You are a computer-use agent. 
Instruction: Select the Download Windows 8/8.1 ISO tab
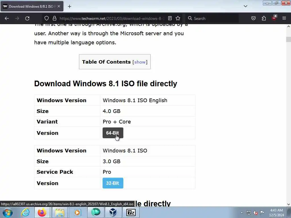[x=32, y=6]
